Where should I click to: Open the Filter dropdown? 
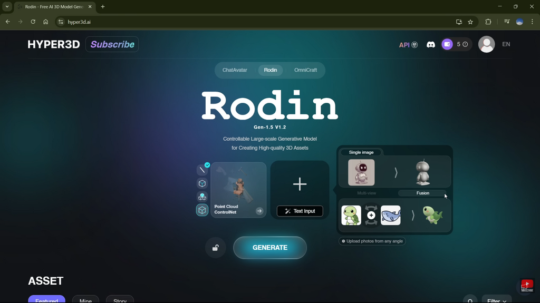click(497, 299)
